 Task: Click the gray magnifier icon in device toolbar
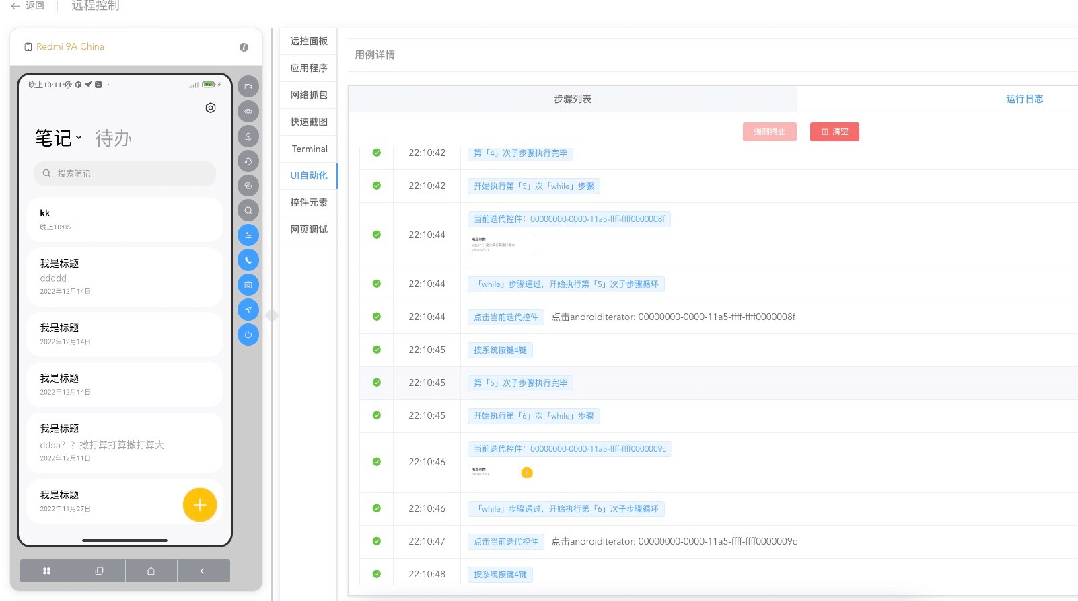[248, 210]
